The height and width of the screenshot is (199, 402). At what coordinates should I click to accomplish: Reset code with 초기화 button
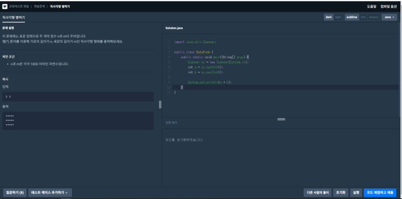(341, 193)
